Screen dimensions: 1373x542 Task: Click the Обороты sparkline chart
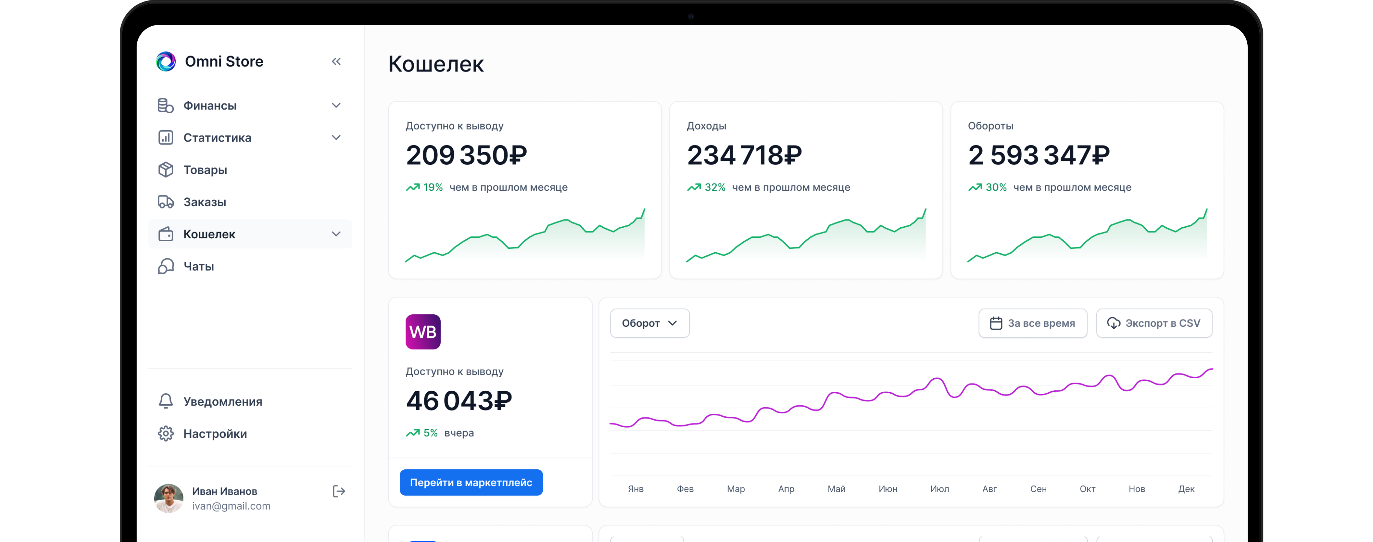click(1087, 235)
